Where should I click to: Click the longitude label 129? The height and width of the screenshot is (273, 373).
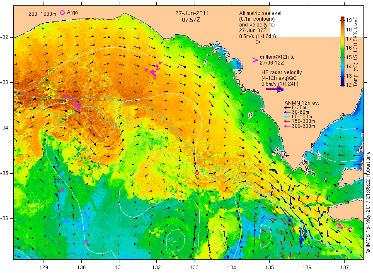[x=44, y=268]
